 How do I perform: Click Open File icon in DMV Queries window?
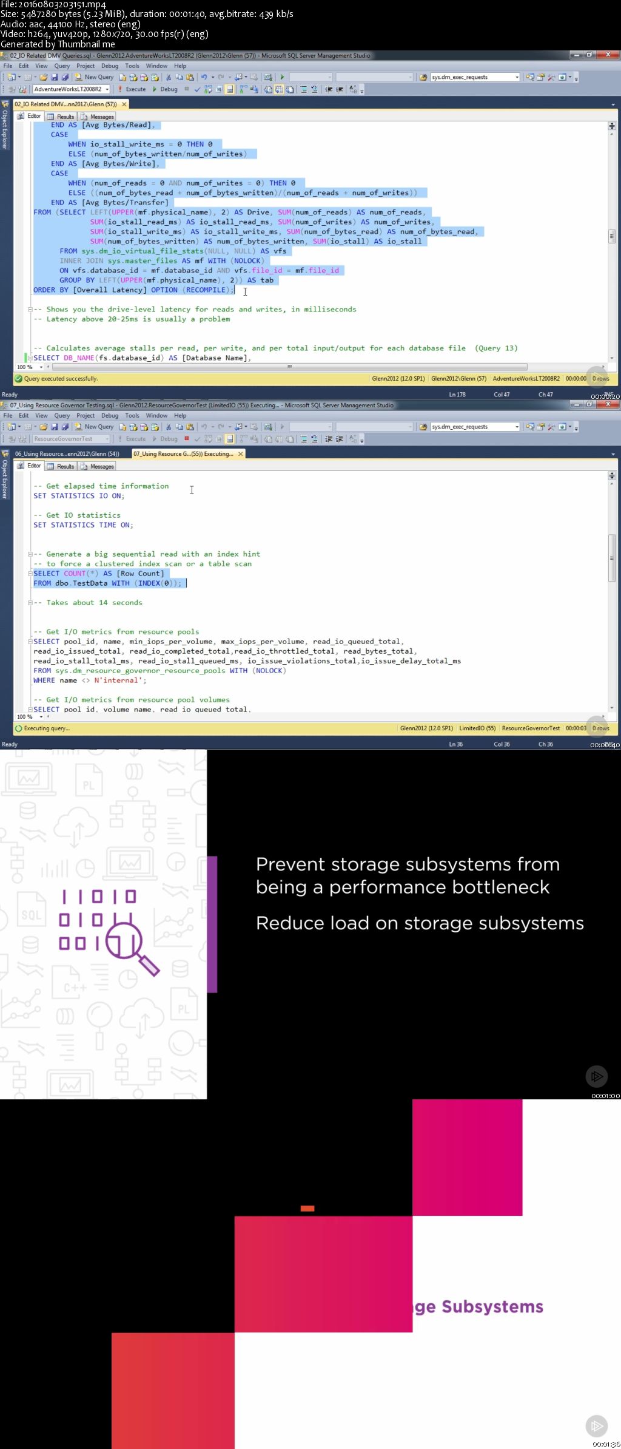44,77
